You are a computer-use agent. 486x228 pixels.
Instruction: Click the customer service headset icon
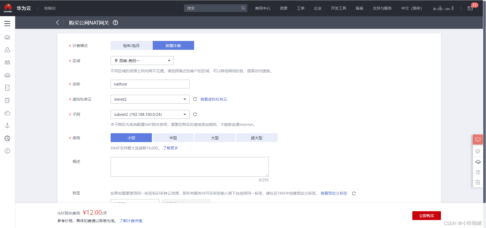click(x=478, y=162)
